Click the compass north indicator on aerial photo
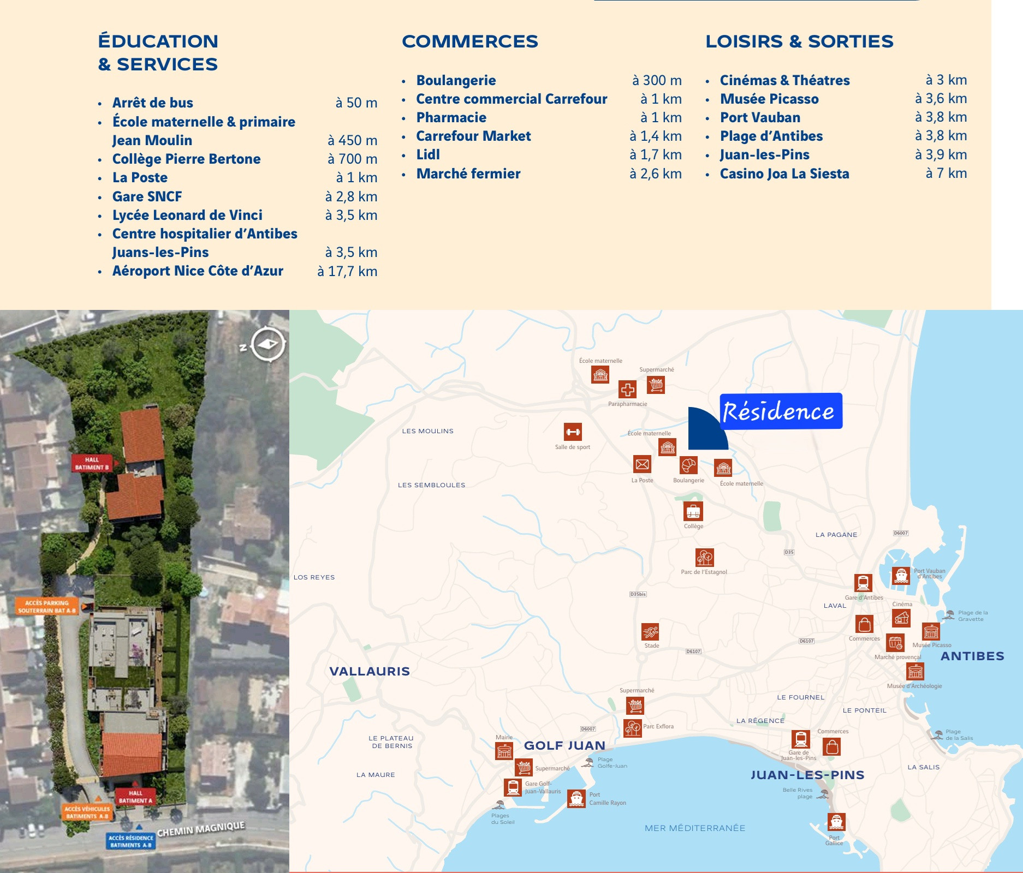1023x873 pixels. (x=267, y=344)
